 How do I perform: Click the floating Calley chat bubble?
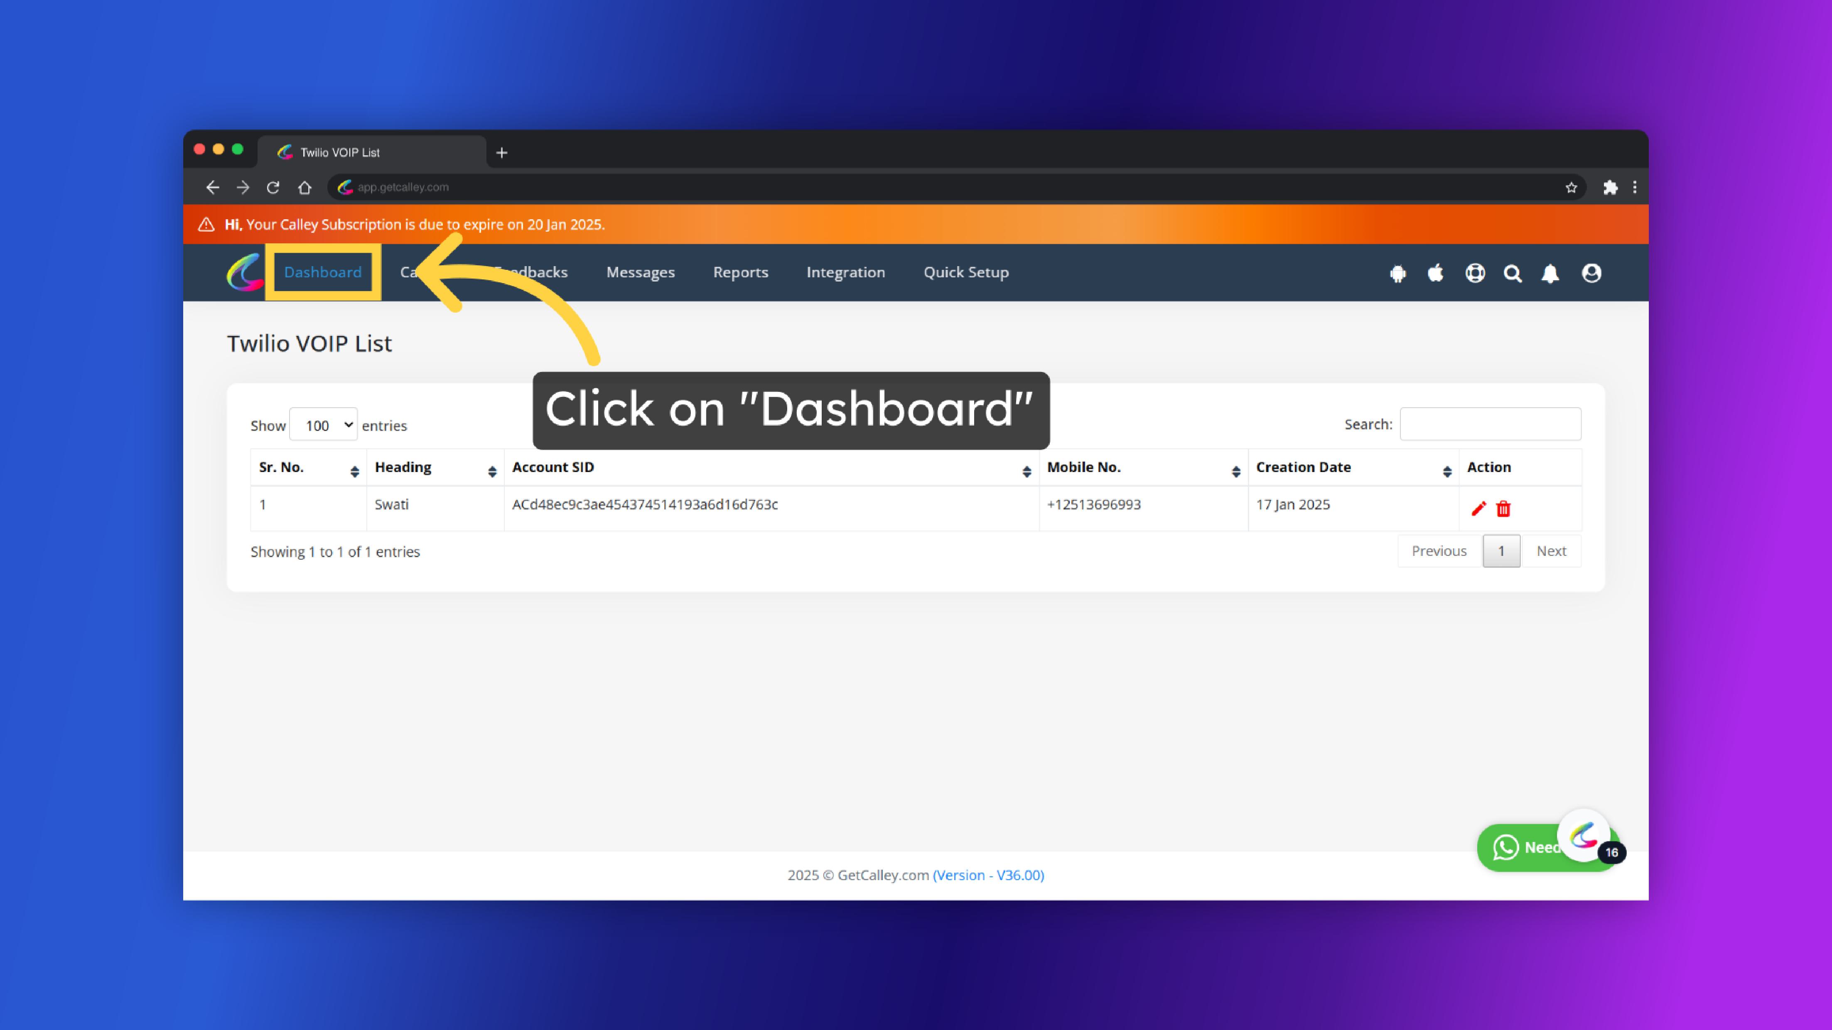1584,835
